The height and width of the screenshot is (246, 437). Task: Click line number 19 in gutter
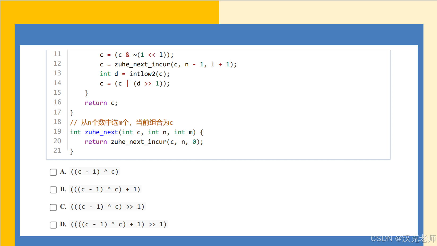pyautogui.click(x=57, y=131)
